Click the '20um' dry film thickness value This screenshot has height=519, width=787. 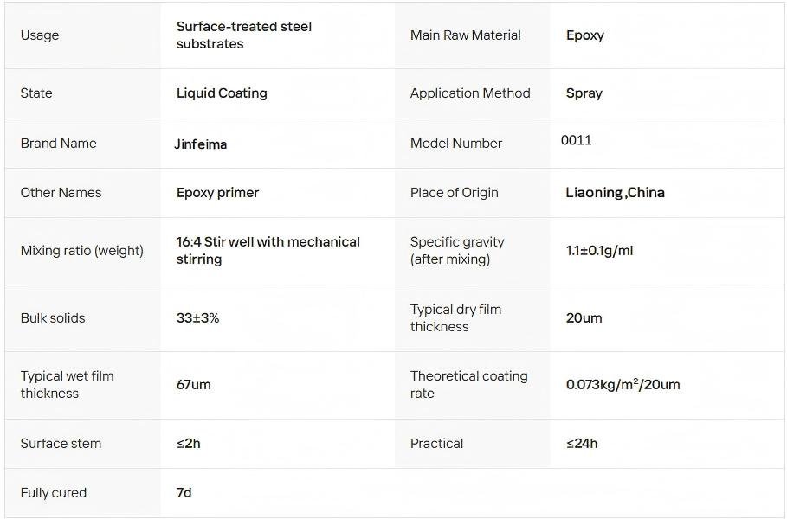click(x=584, y=318)
